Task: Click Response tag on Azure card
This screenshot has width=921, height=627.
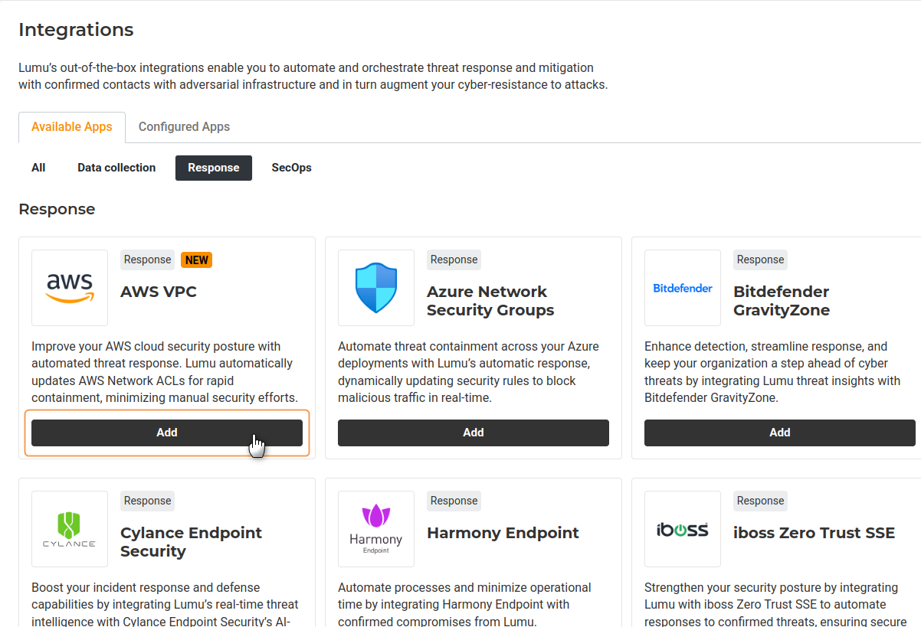Action: [x=454, y=260]
